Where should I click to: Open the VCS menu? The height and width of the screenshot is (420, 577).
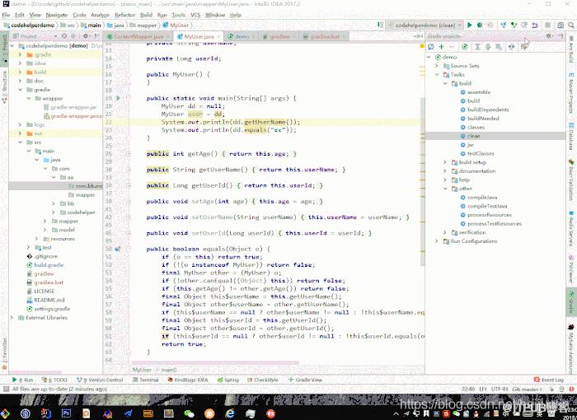tap(195, 15)
